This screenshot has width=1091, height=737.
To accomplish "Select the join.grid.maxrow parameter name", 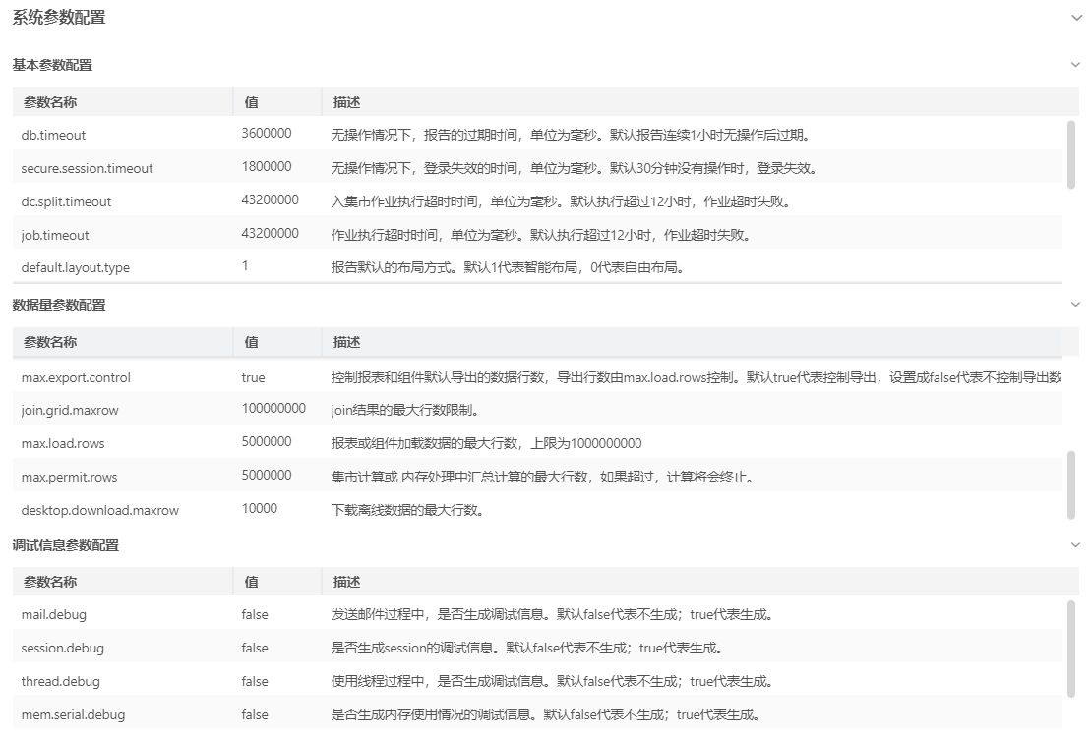I will pyautogui.click(x=69, y=410).
